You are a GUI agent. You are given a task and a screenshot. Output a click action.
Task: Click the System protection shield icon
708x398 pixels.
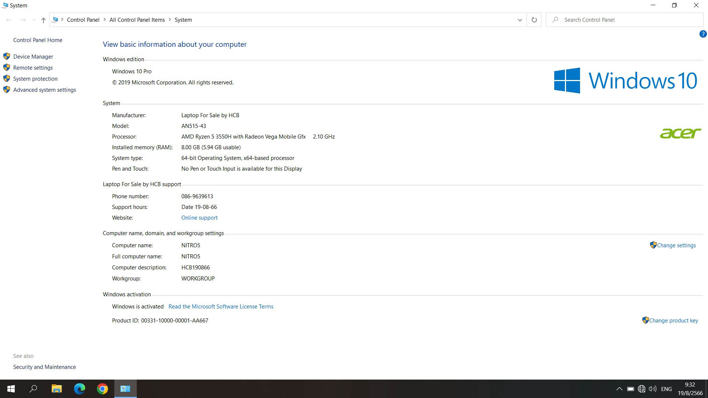[7, 78]
